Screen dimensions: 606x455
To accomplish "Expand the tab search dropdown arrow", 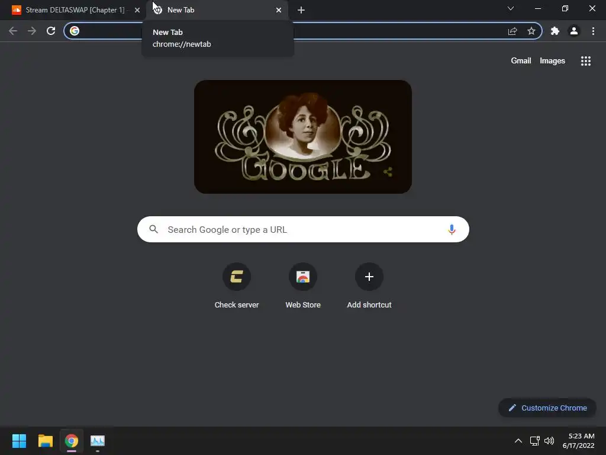I will coord(511,8).
